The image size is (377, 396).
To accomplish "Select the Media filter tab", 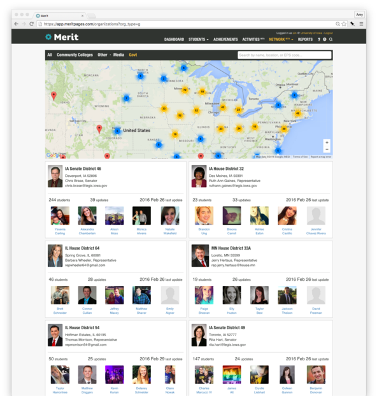I will (118, 55).
